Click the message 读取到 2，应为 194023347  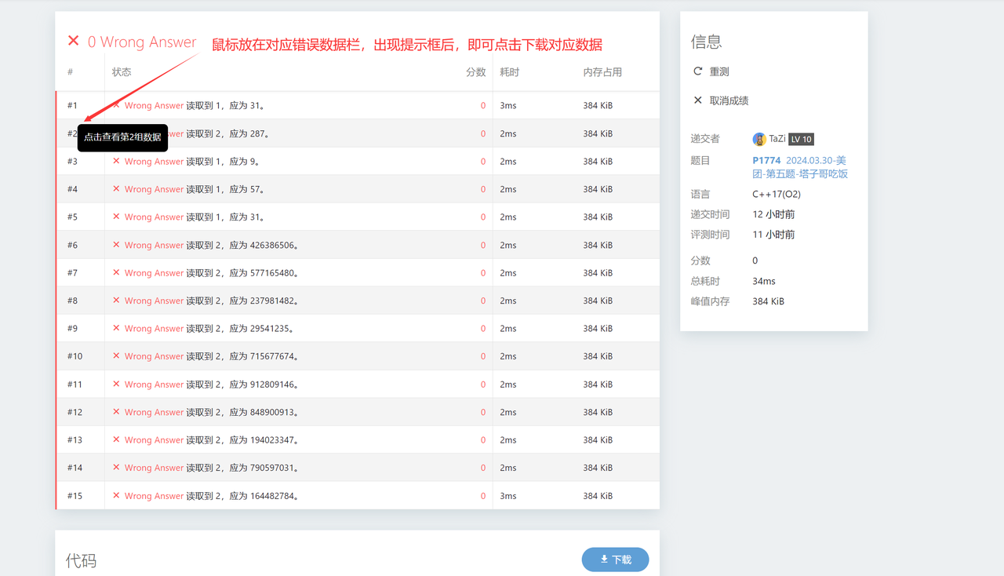point(242,439)
